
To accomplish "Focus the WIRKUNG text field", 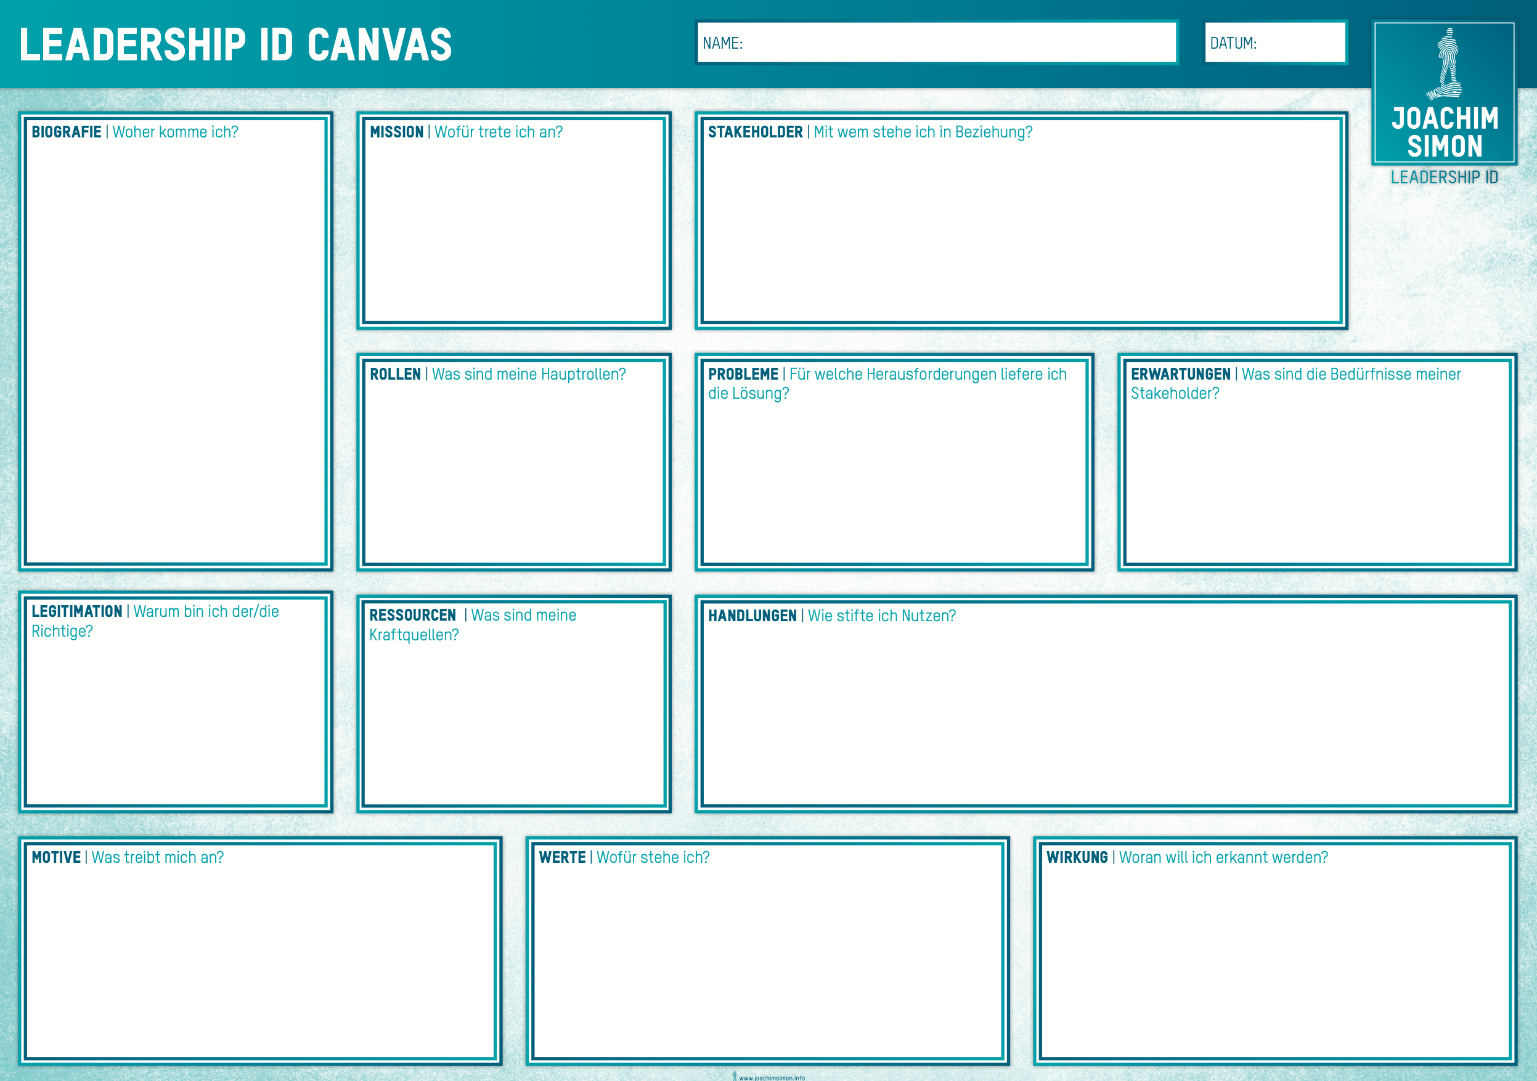I will (1275, 951).
